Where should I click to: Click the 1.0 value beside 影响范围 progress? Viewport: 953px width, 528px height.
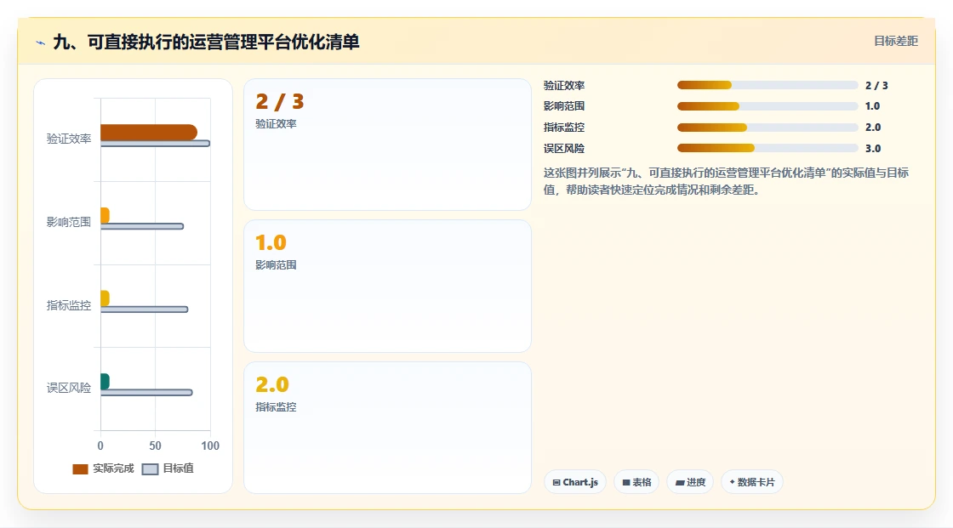pyautogui.click(x=872, y=106)
